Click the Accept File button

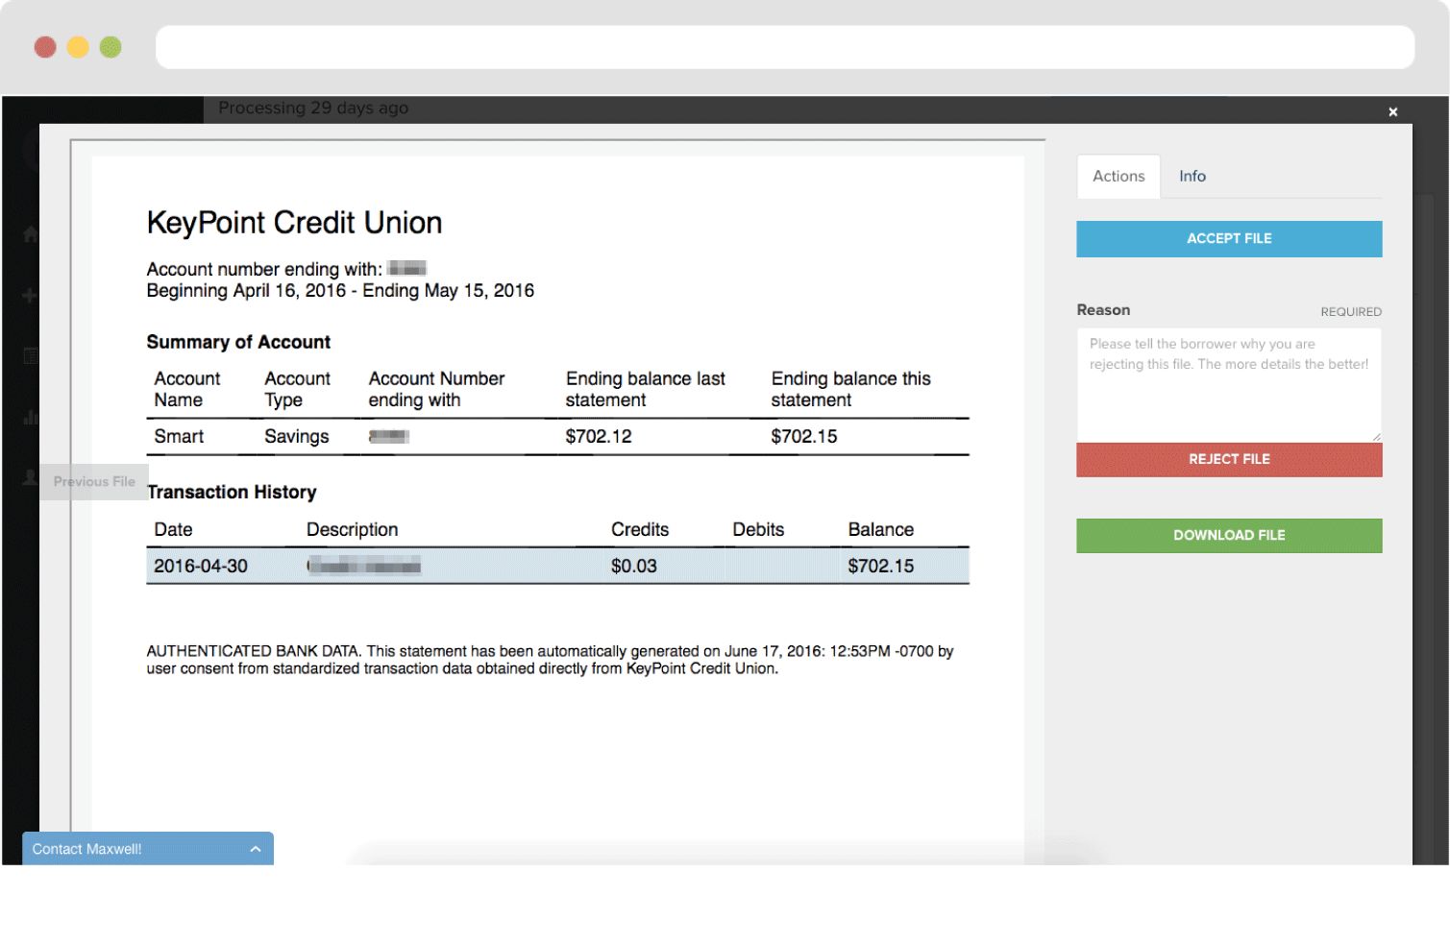[x=1229, y=239]
